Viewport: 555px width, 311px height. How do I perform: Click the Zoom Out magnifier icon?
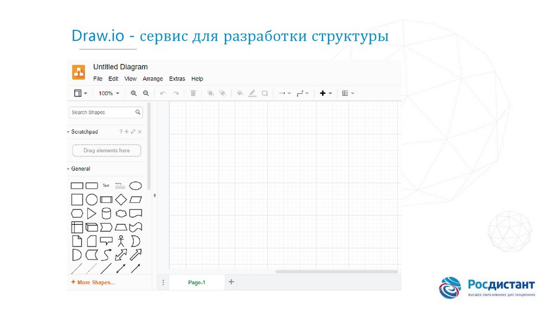pos(146,93)
